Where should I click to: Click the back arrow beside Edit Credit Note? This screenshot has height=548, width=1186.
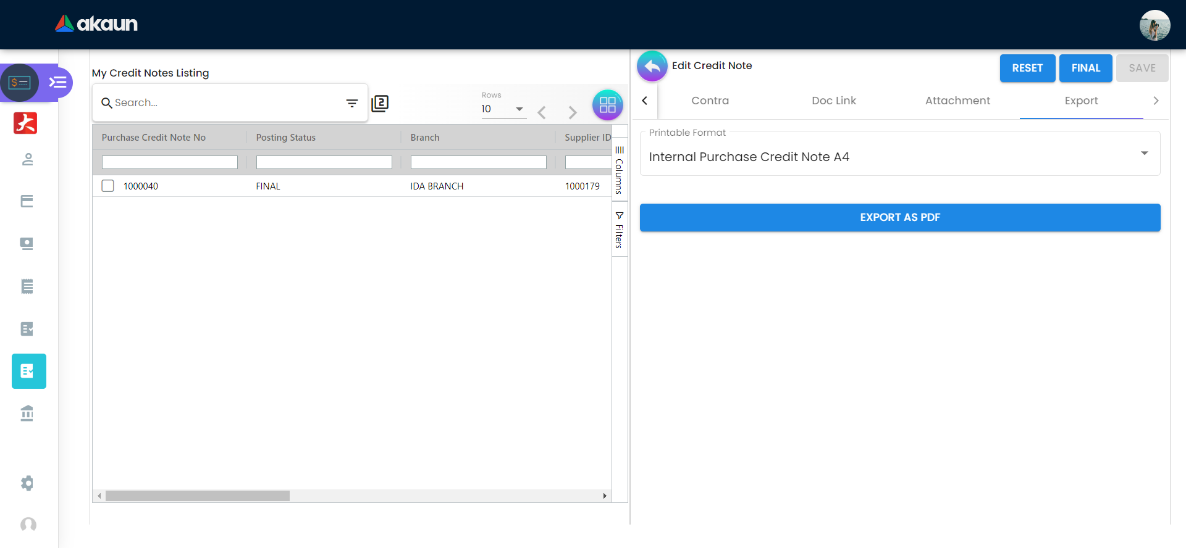(652, 66)
